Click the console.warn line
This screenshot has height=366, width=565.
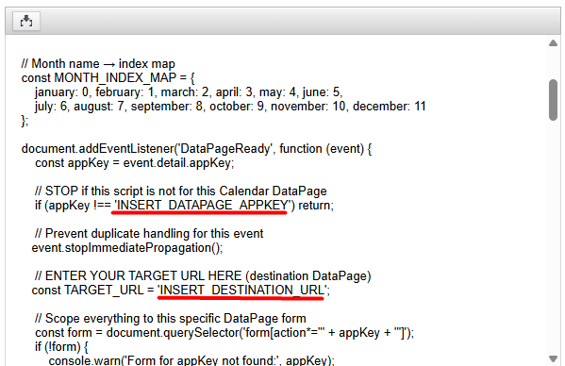pos(191,360)
